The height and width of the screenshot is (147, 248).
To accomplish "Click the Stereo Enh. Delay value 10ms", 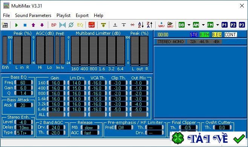I will click(24, 127).
